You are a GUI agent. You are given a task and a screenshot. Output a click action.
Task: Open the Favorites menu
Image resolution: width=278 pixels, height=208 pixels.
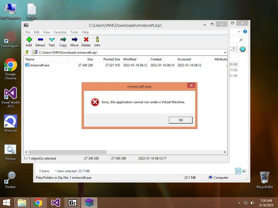point(60,32)
